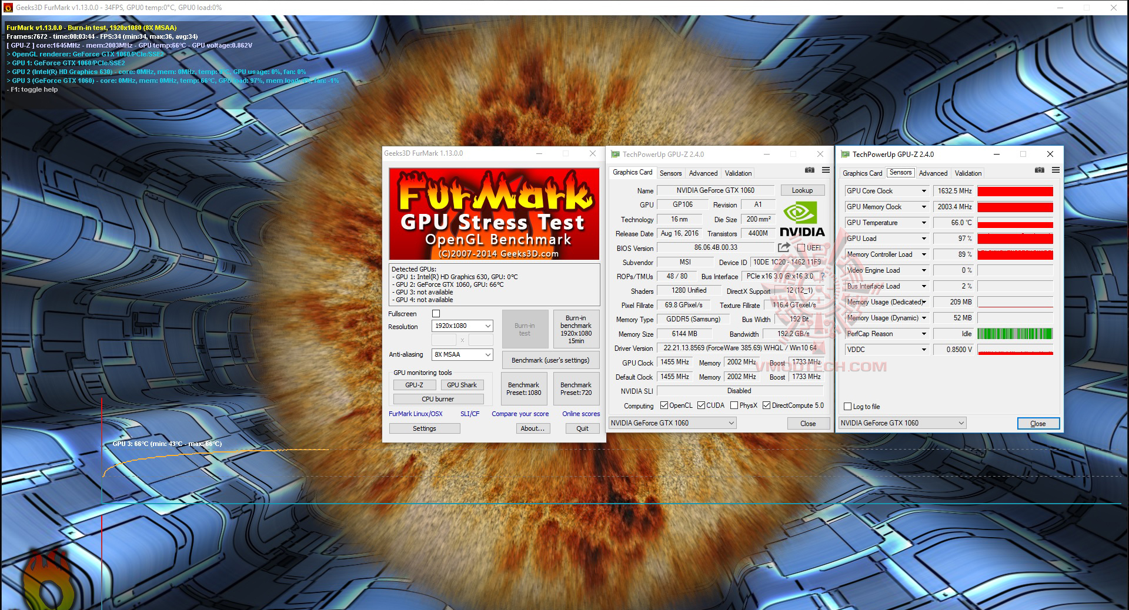The height and width of the screenshot is (610, 1129).
Task: Enable Log to file in GPU-Z
Action: click(847, 406)
